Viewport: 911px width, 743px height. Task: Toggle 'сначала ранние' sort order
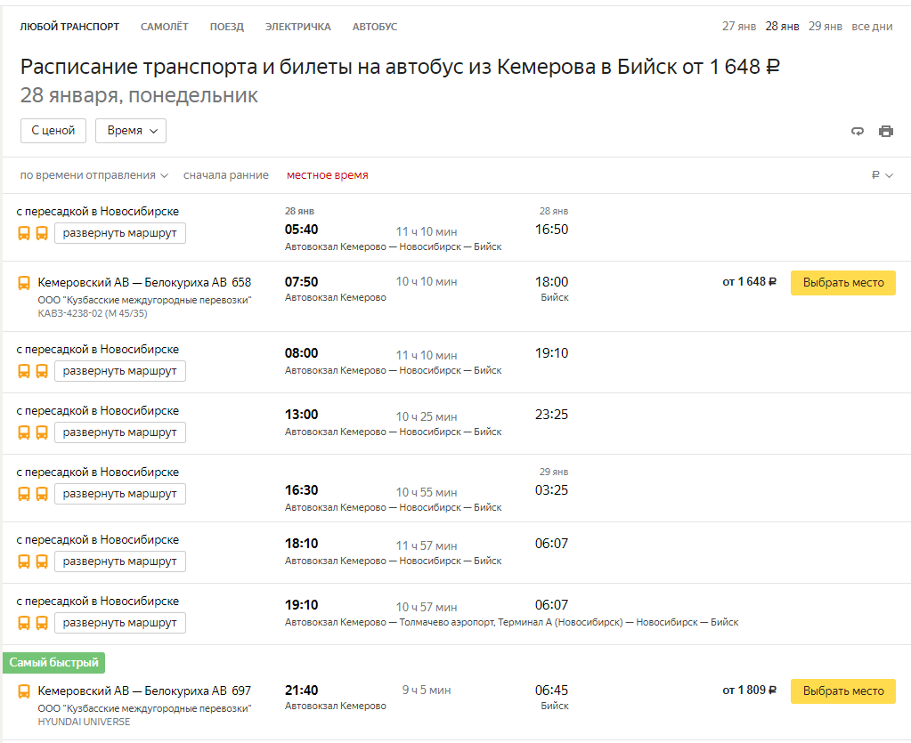point(225,175)
